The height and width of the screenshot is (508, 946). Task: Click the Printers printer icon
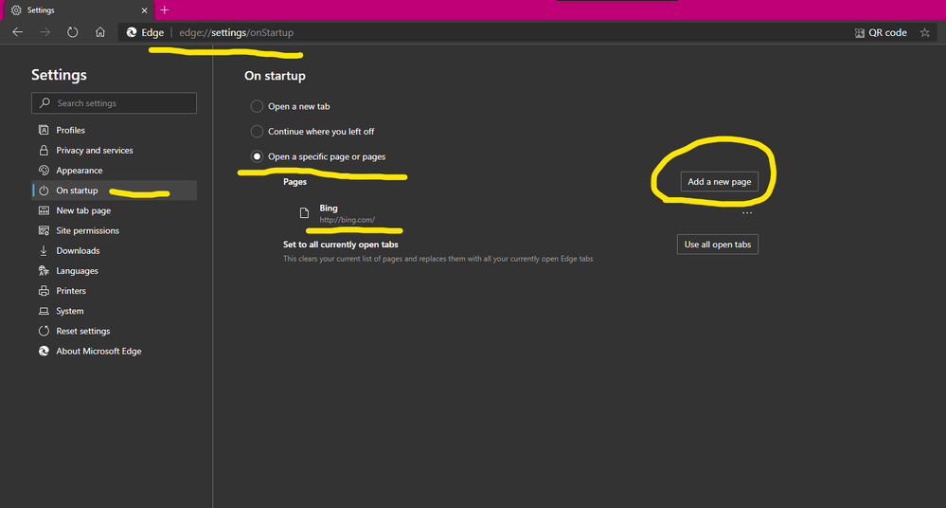click(x=44, y=291)
